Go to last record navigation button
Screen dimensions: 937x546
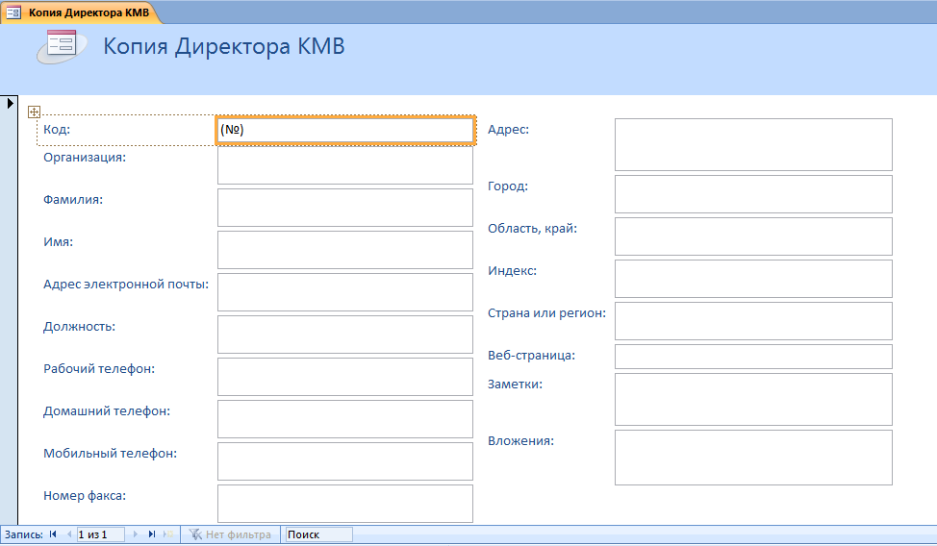[152, 534]
